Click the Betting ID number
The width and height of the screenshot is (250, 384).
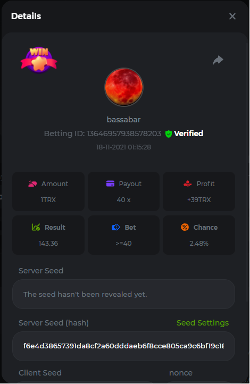124,133
